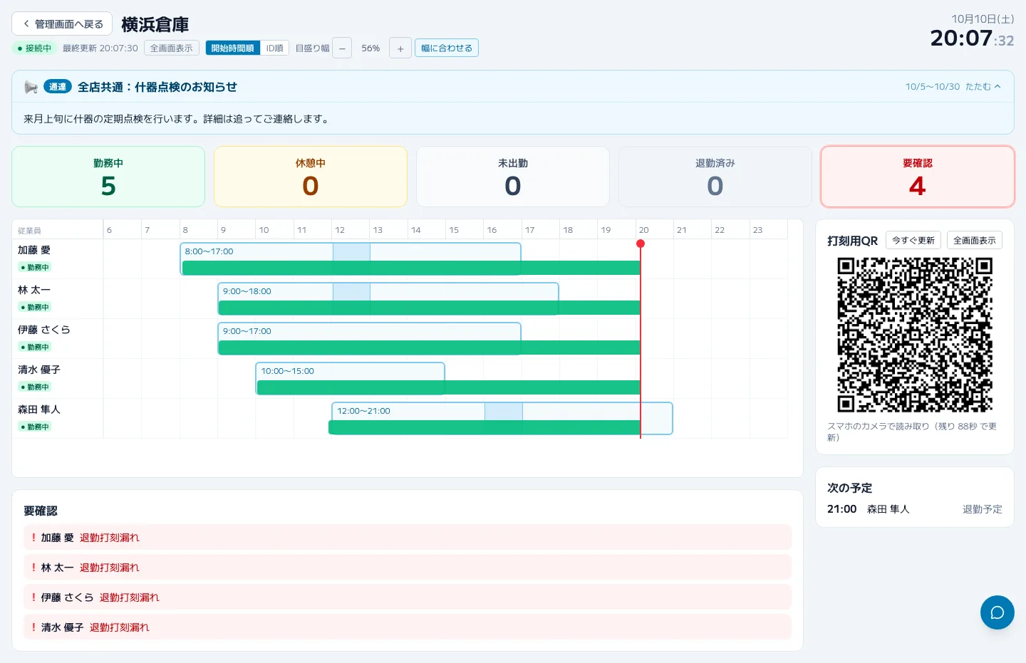Open 加藤 愛 退勤打刻漏れ alert

coord(408,538)
